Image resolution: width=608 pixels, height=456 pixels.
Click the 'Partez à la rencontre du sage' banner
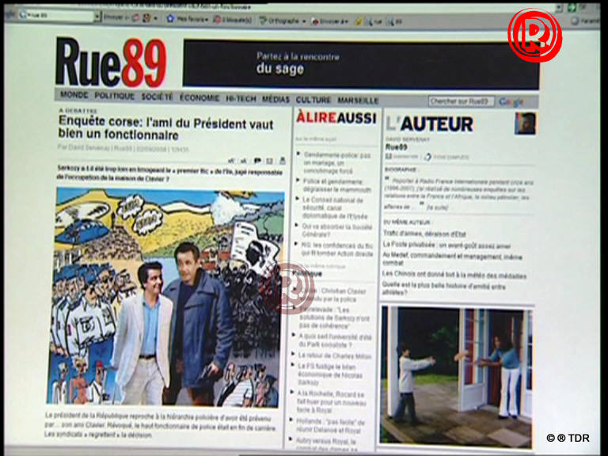tap(360, 63)
